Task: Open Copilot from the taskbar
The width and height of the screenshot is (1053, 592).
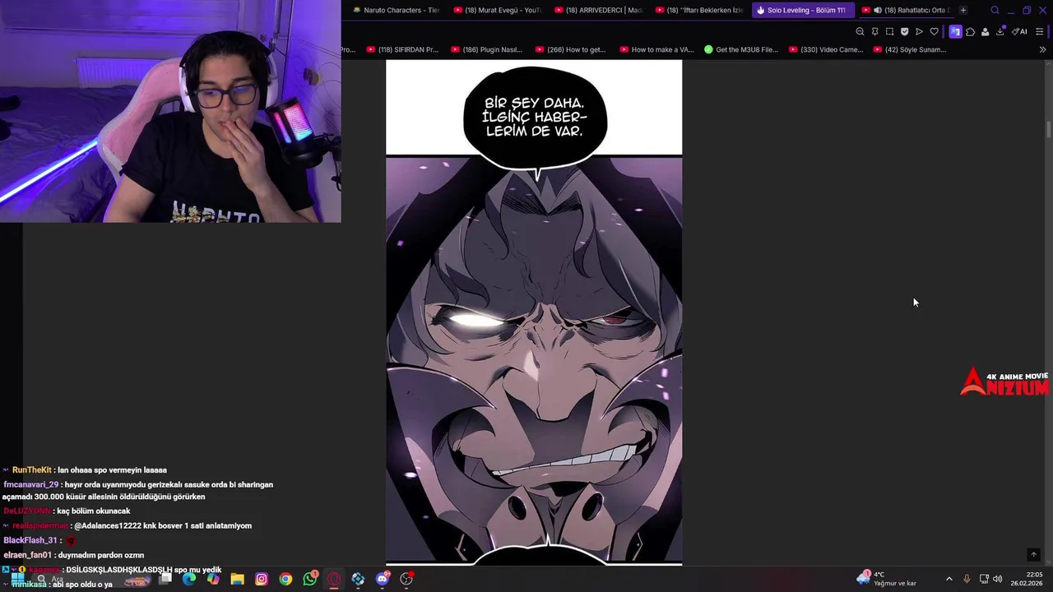Action: click(x=213, y=579)
